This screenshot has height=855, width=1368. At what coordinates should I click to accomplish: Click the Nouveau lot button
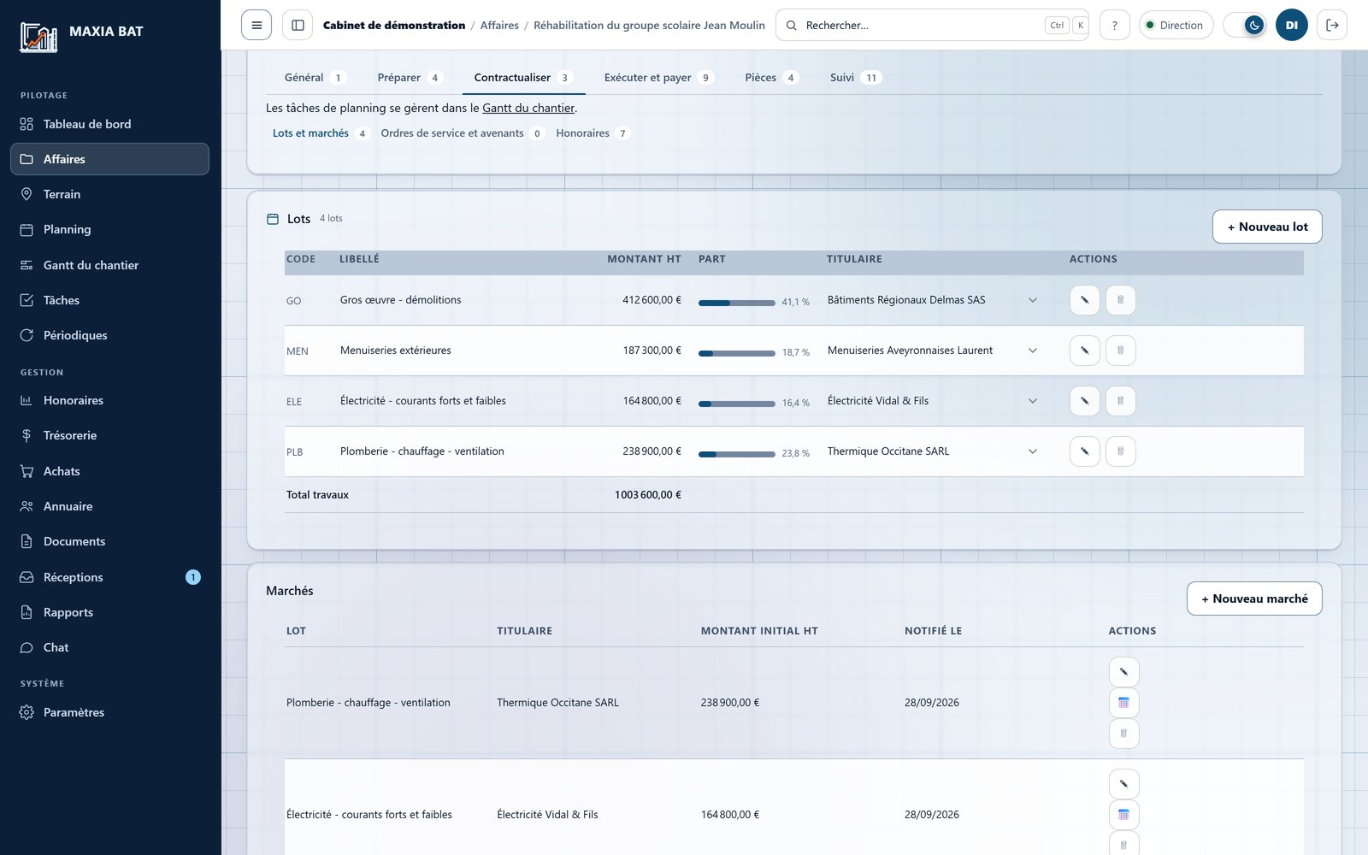point(1267,227)
